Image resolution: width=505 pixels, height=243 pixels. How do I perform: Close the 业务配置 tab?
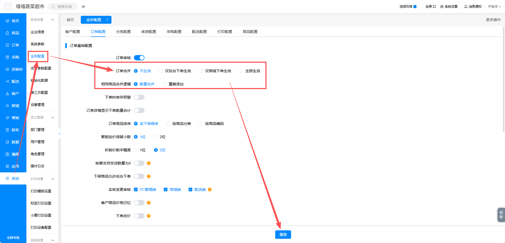(107, 20)
